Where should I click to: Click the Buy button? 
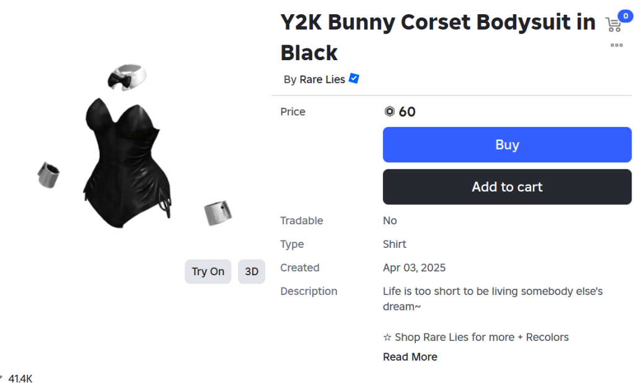[507, 144]
